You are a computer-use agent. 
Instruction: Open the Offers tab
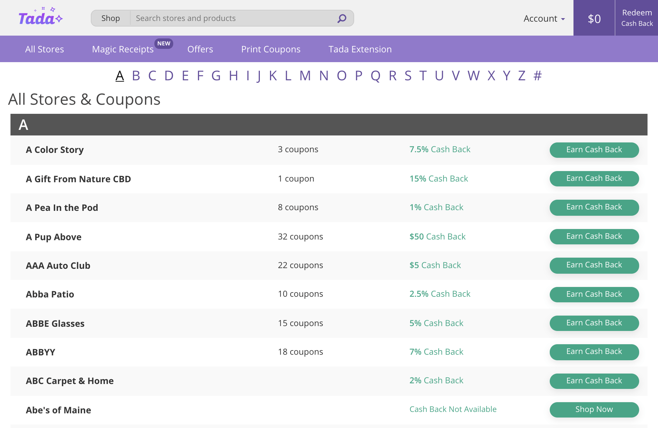(200, 49)
